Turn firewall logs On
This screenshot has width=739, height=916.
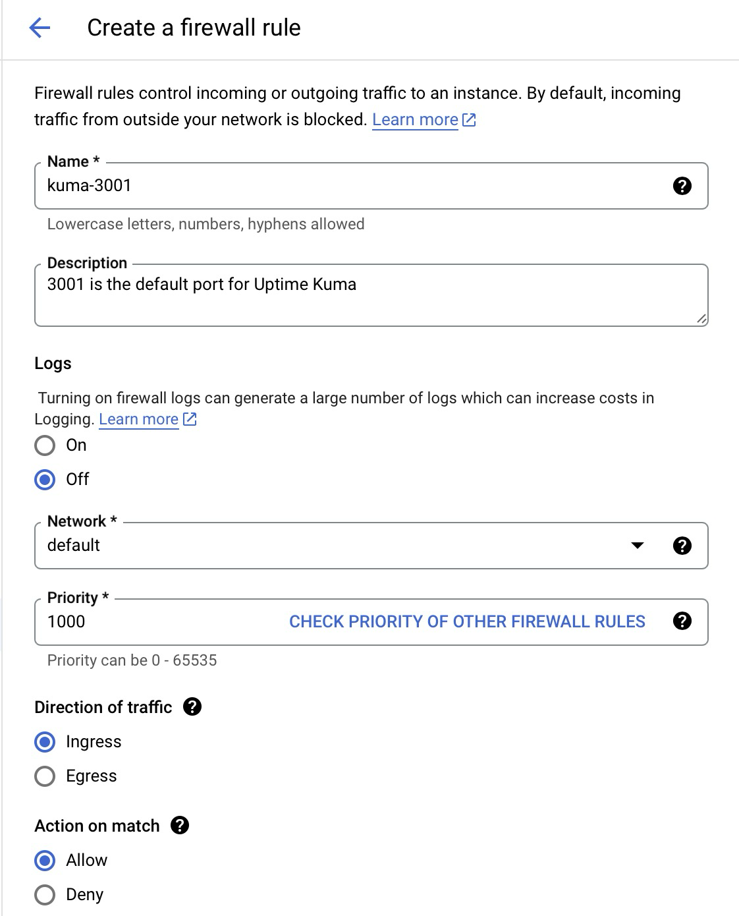click(x=43, y=445)
